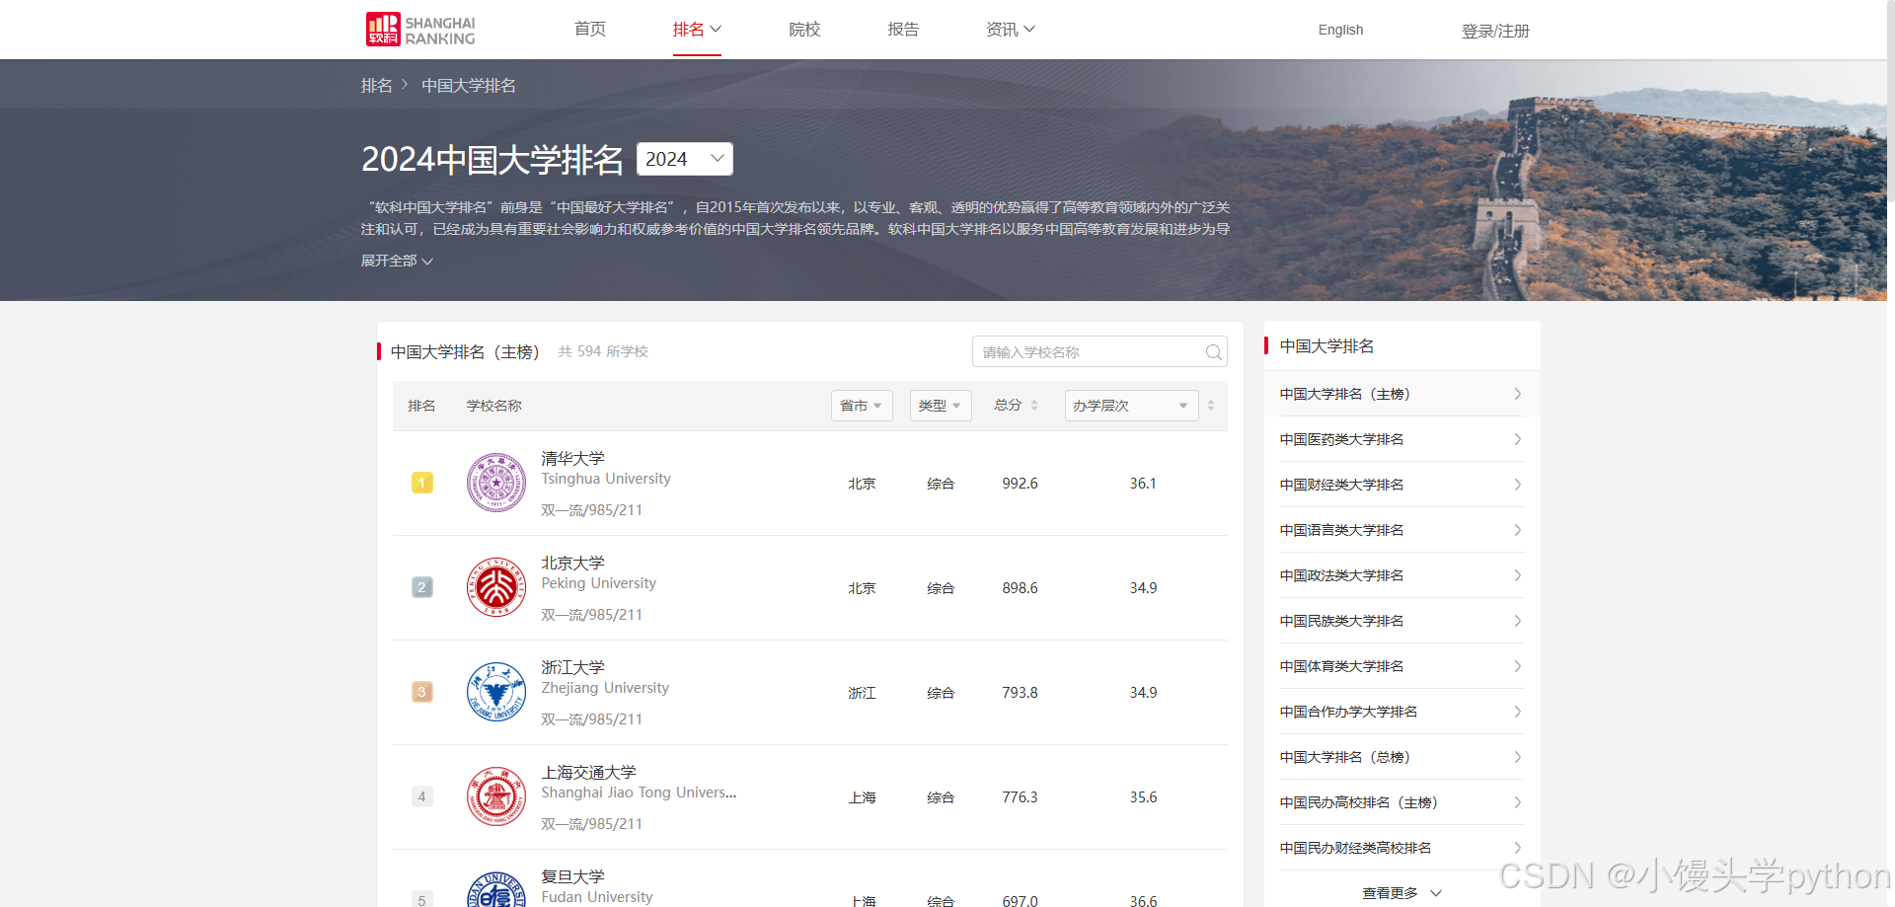Click 清华大学 school name
The width and height of the screenshot is (1895, 907).
click(572, 458)
